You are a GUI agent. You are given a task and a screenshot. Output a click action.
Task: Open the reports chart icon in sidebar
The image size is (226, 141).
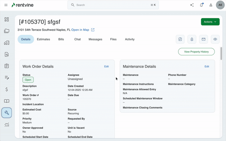point(7,125)
